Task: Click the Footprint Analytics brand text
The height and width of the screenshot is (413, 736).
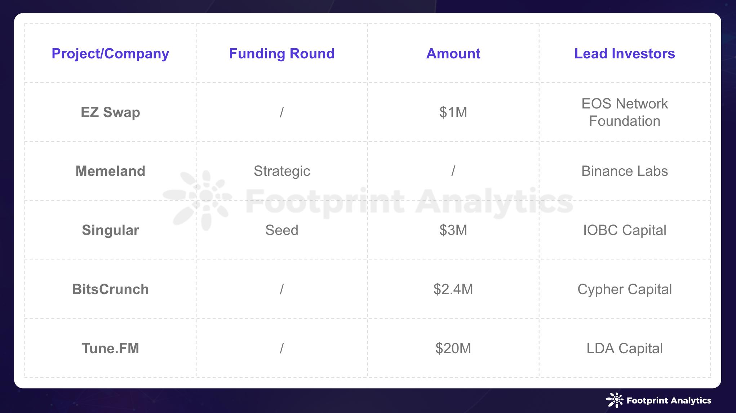Action: (669, 401)
